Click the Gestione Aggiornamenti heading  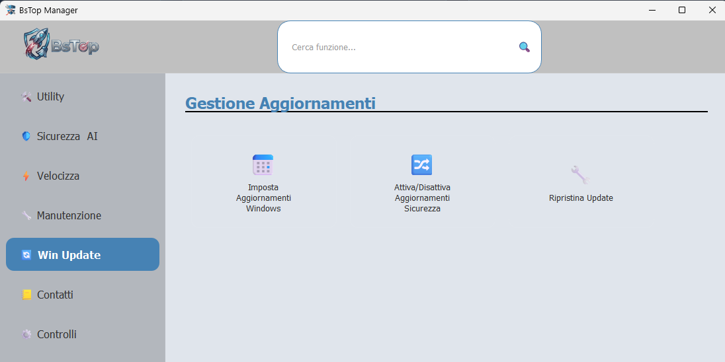(x=280, y=103)
